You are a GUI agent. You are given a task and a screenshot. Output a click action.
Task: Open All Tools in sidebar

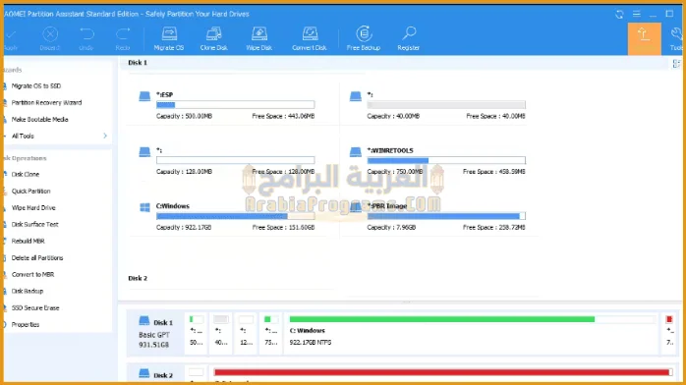click(23, 136)
